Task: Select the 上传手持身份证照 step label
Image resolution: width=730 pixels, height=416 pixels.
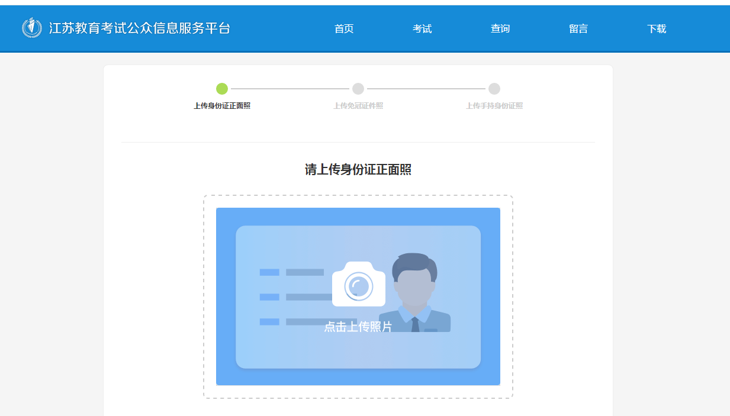Action: [494, 106]
